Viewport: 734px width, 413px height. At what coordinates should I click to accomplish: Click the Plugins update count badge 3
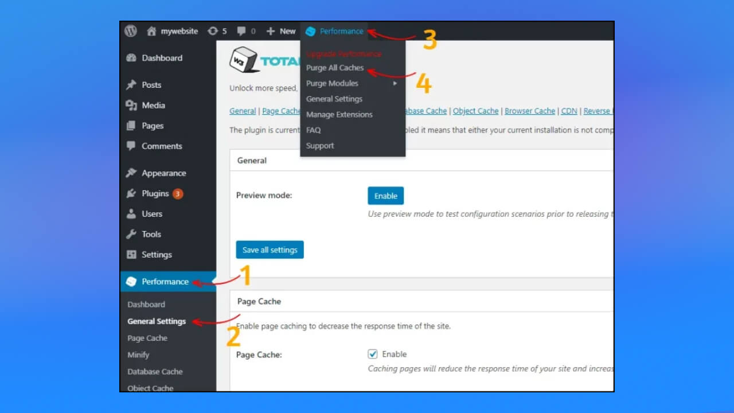178,194
